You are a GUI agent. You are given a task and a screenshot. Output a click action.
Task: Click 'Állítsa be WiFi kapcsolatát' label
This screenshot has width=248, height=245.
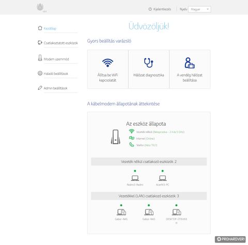pyautogui.click(x=107, y=78)
